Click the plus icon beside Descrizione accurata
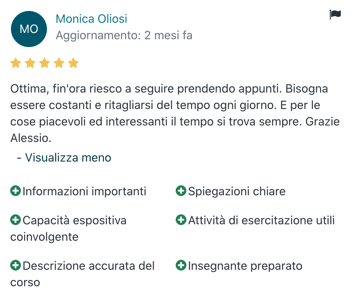 [x=16, y=265]
